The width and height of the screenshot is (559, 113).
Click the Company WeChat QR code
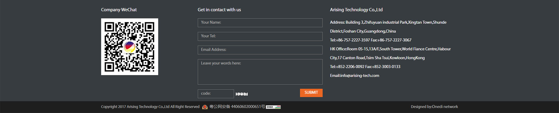tap(129, 47)
